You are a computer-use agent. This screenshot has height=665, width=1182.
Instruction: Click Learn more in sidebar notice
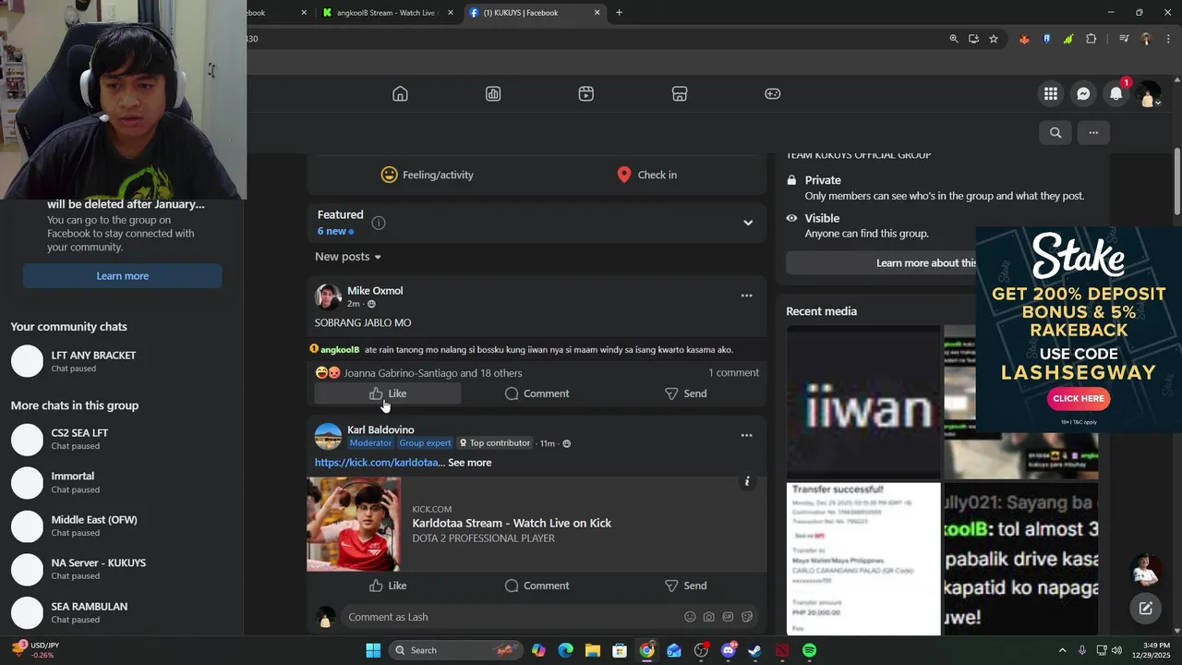(x=122, y=276)
